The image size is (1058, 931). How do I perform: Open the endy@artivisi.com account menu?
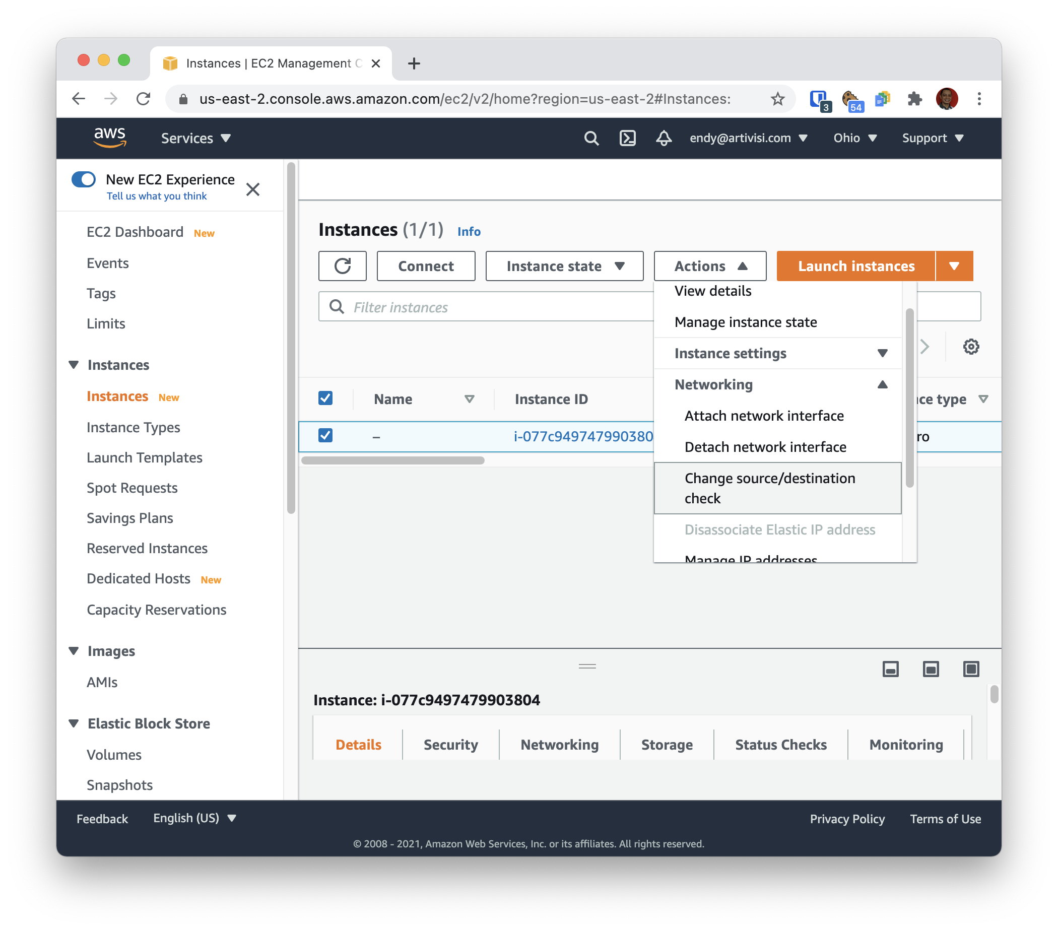tap(749, 138)
